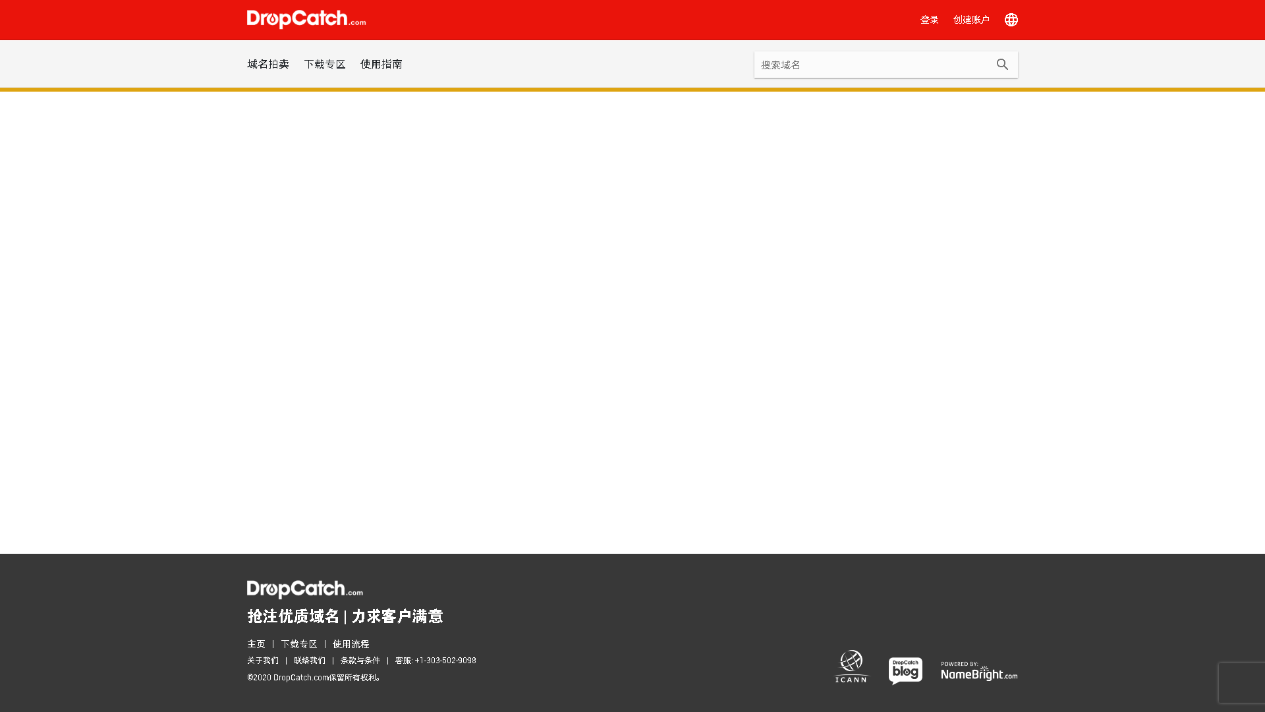Screen dimensions: 1265x712
Task: Open the DropCatch Blog icon
Action: tap(905, 670)
